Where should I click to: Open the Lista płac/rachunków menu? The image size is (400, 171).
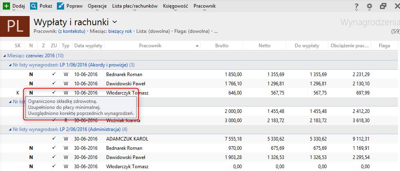coord(135,6)
